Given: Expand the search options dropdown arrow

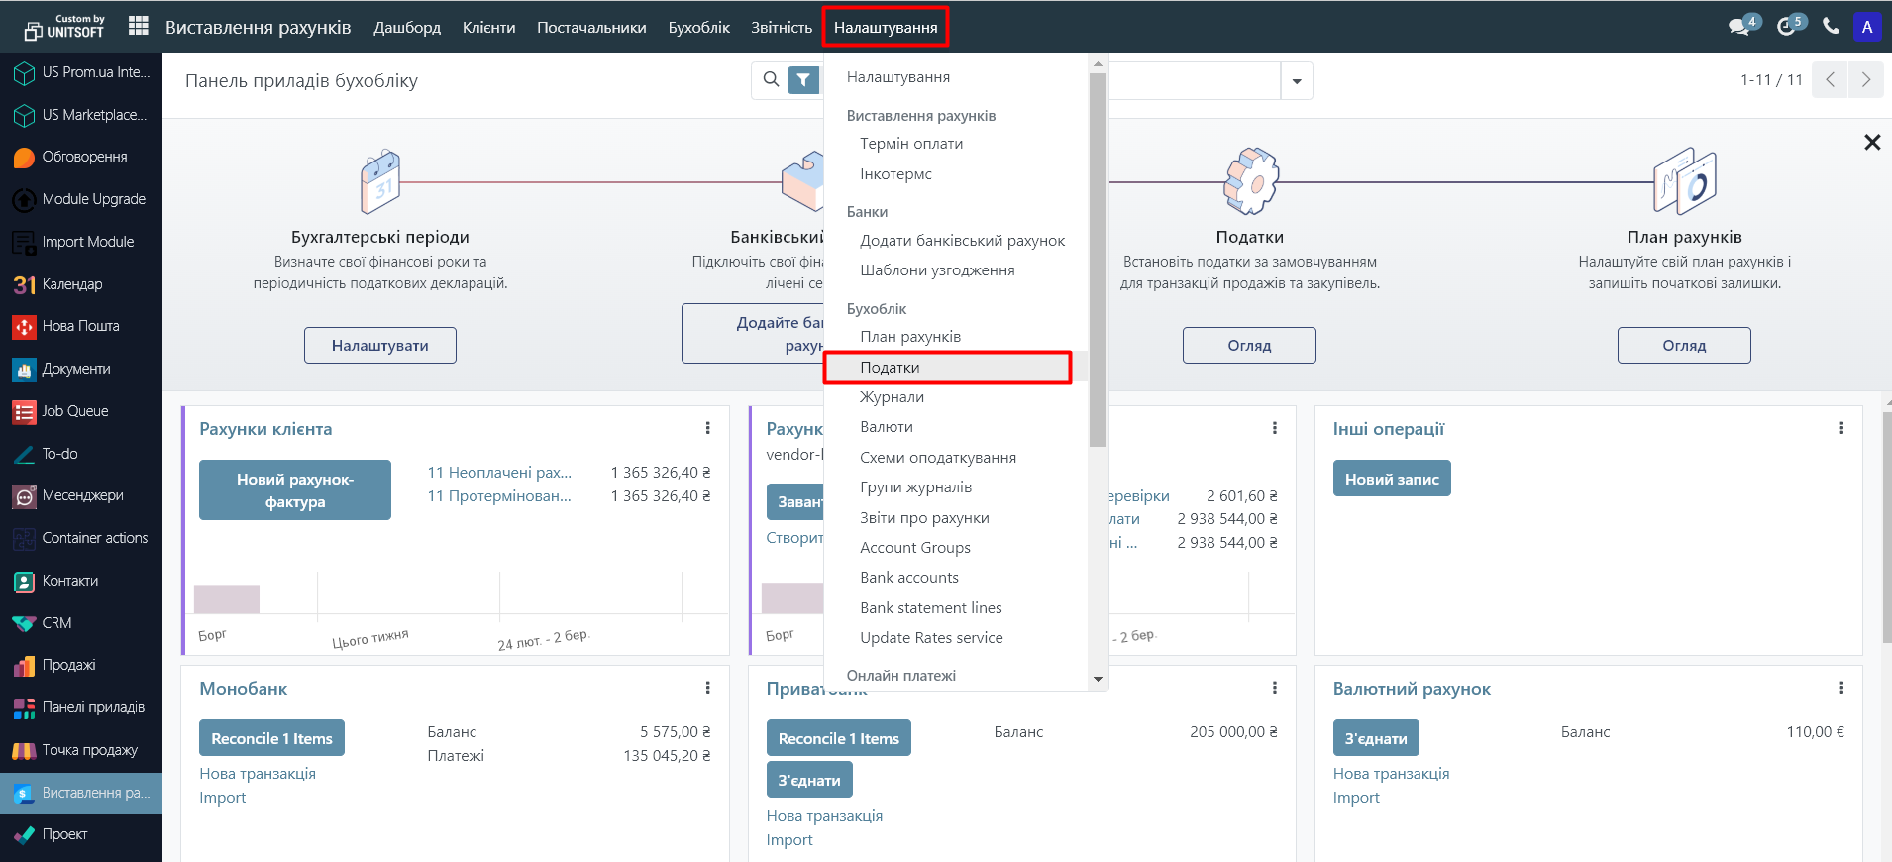Looking at the screenshot, I should click(x=1296, y=81).
